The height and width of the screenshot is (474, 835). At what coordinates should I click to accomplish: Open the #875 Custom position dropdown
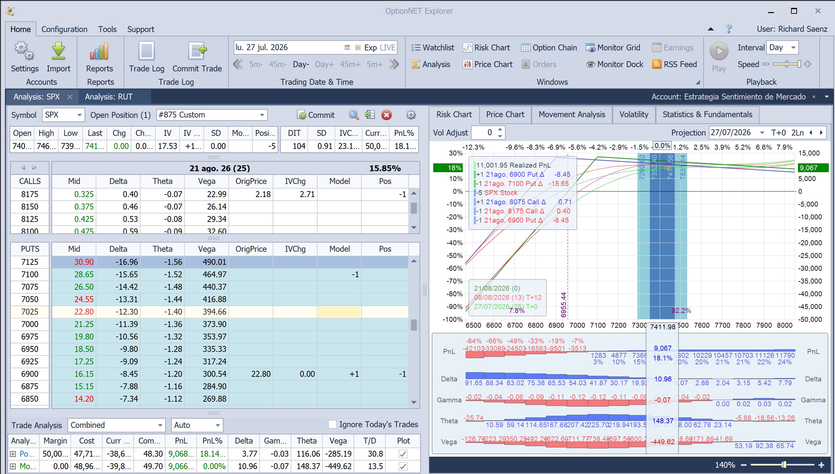tap(262, 115)
